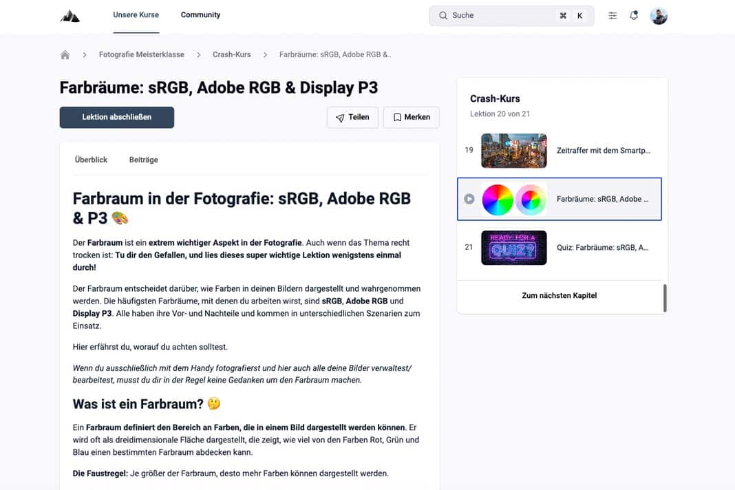This screenshot has width=735, height=490.
Task: Open the Crash-Kurs breadcrumb link
Action: pyautogui.click(x=231, y=54)
